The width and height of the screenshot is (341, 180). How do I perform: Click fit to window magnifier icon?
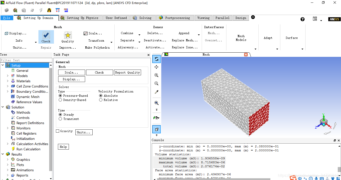pos(157,103)
